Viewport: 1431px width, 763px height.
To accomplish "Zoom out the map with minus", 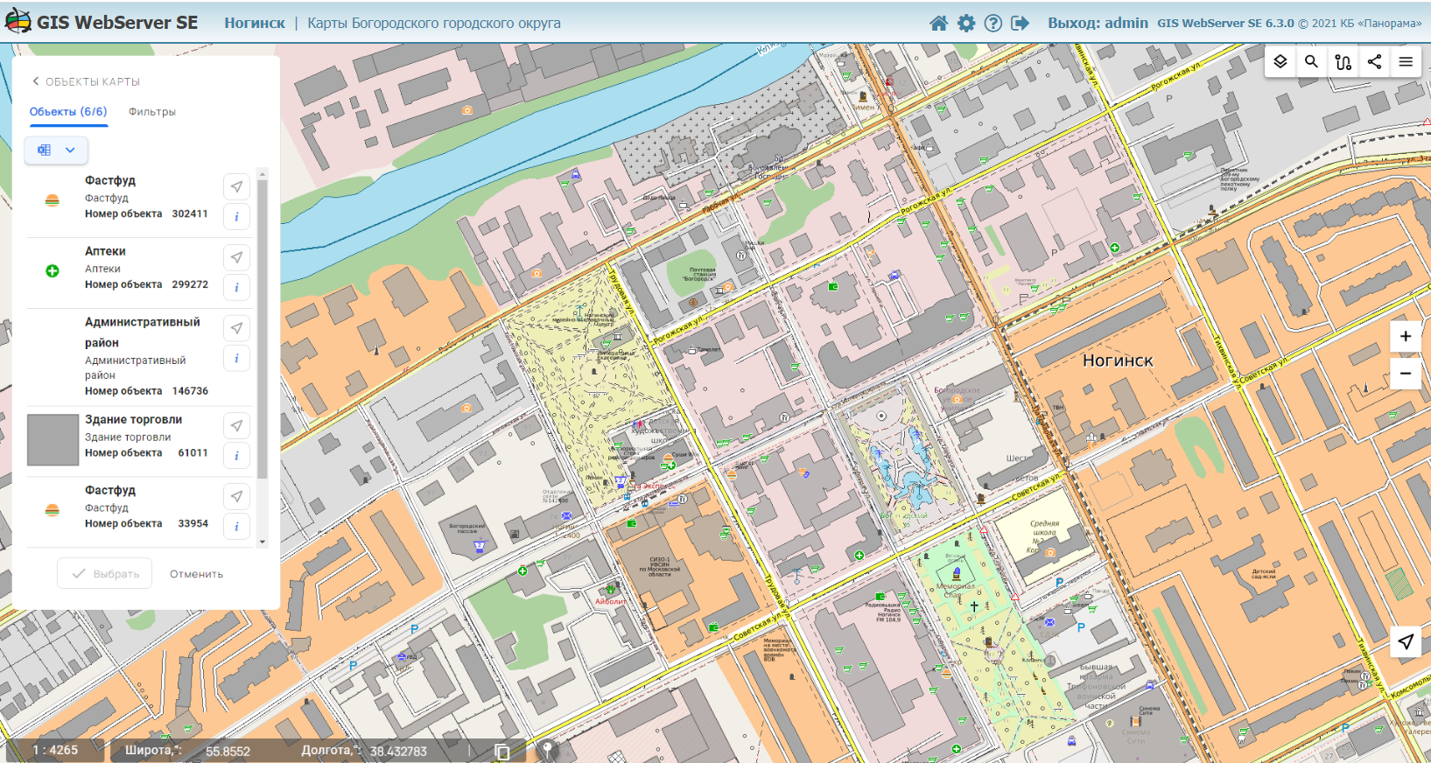I will tap(1406, 374).
